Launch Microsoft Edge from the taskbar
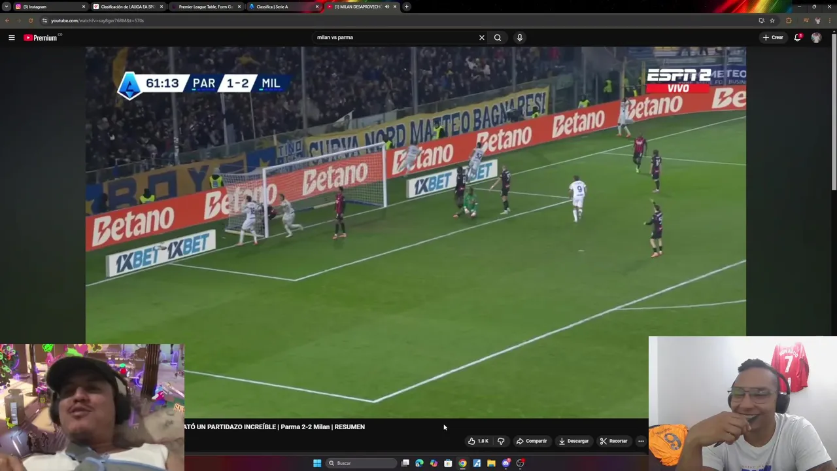The image size is (837, 471). pyautogui.click(x=419, y=463)
